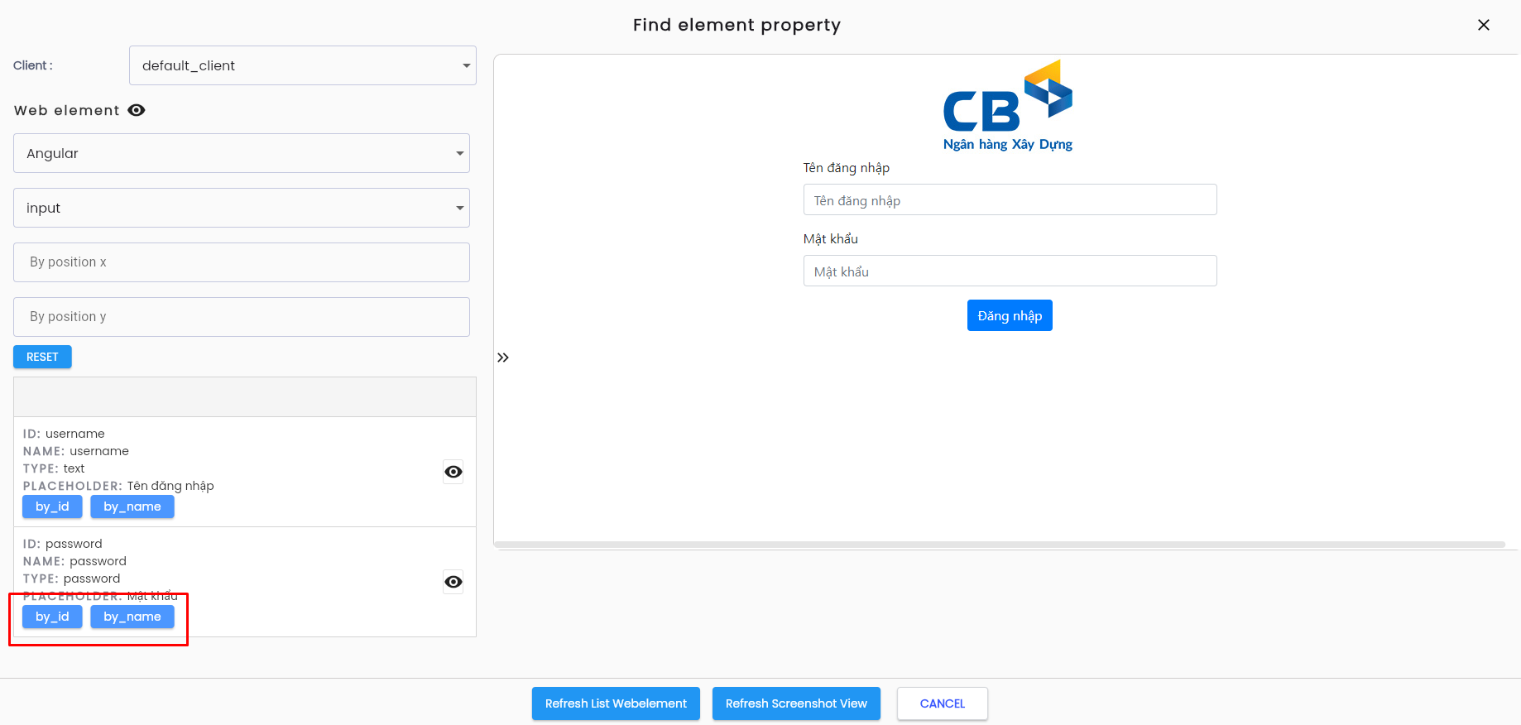The width and height of the screenshot is (1521, 725).
Task: Focus the By position x field
Action: click(x=242, y=262)
